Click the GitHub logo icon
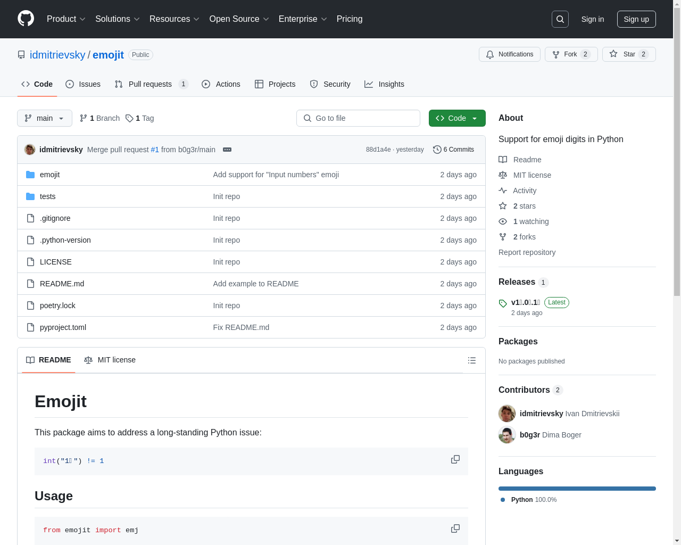681x545 pixels. 26,19
